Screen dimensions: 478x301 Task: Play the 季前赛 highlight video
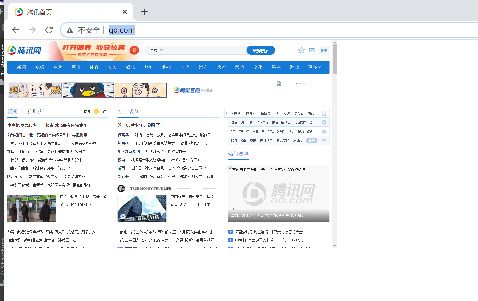pos(233,209)
